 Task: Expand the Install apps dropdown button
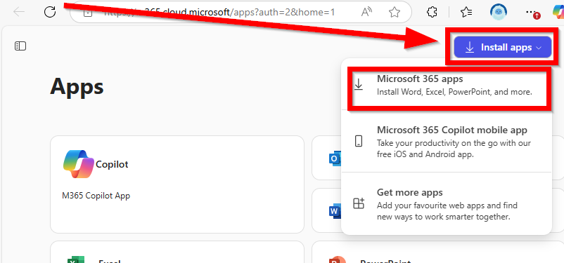[x=503, y=47]
